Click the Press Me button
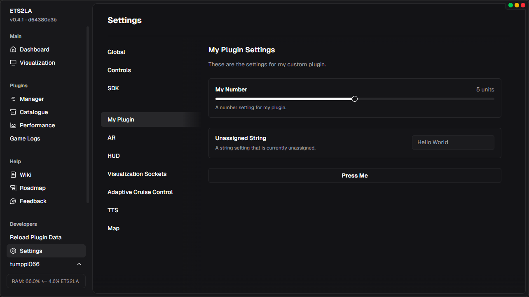Viewport: 529px width, 297px height. point(355,175)
